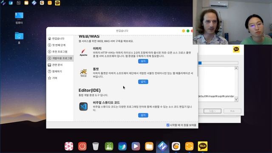Click the WEB/WAS section heading
The width and height of the screenshot is (272, 153).
(x=89, y=37)
